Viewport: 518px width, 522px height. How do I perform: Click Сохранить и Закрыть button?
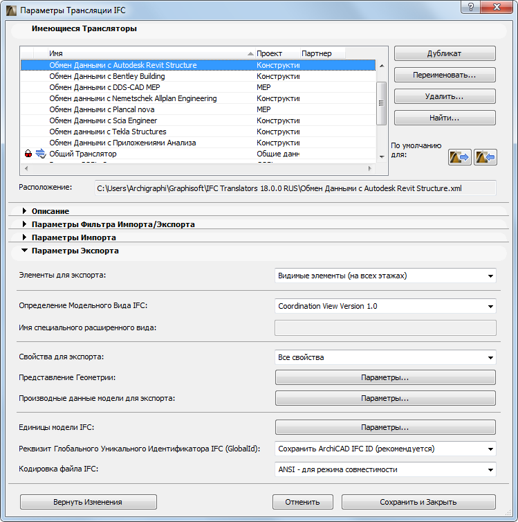click(418, 502)
